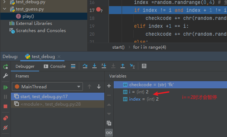Stop debugging with the red square
Screen dimensions: 227x137
[5, 106]
